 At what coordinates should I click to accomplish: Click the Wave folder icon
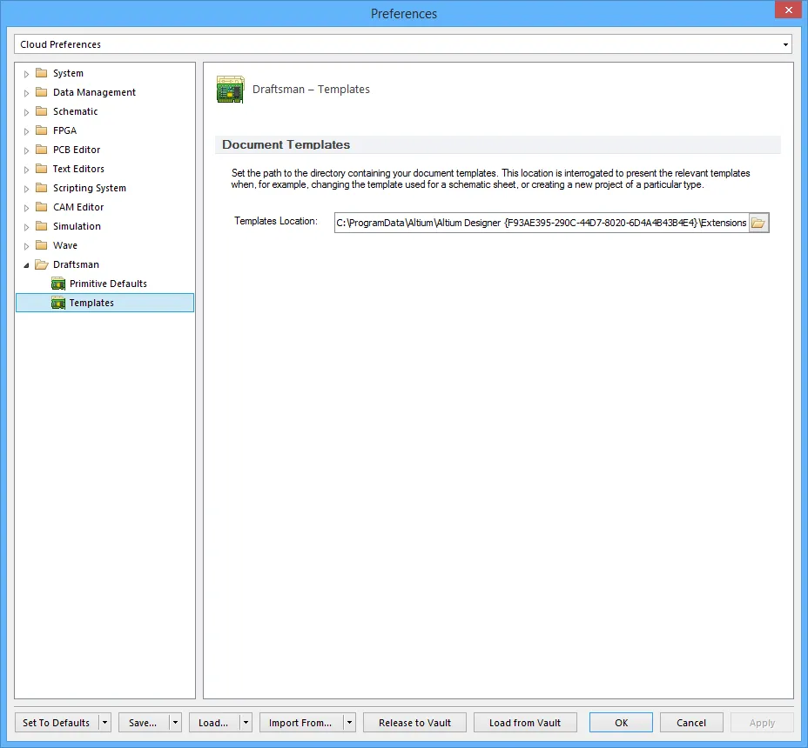coord(42,245)
